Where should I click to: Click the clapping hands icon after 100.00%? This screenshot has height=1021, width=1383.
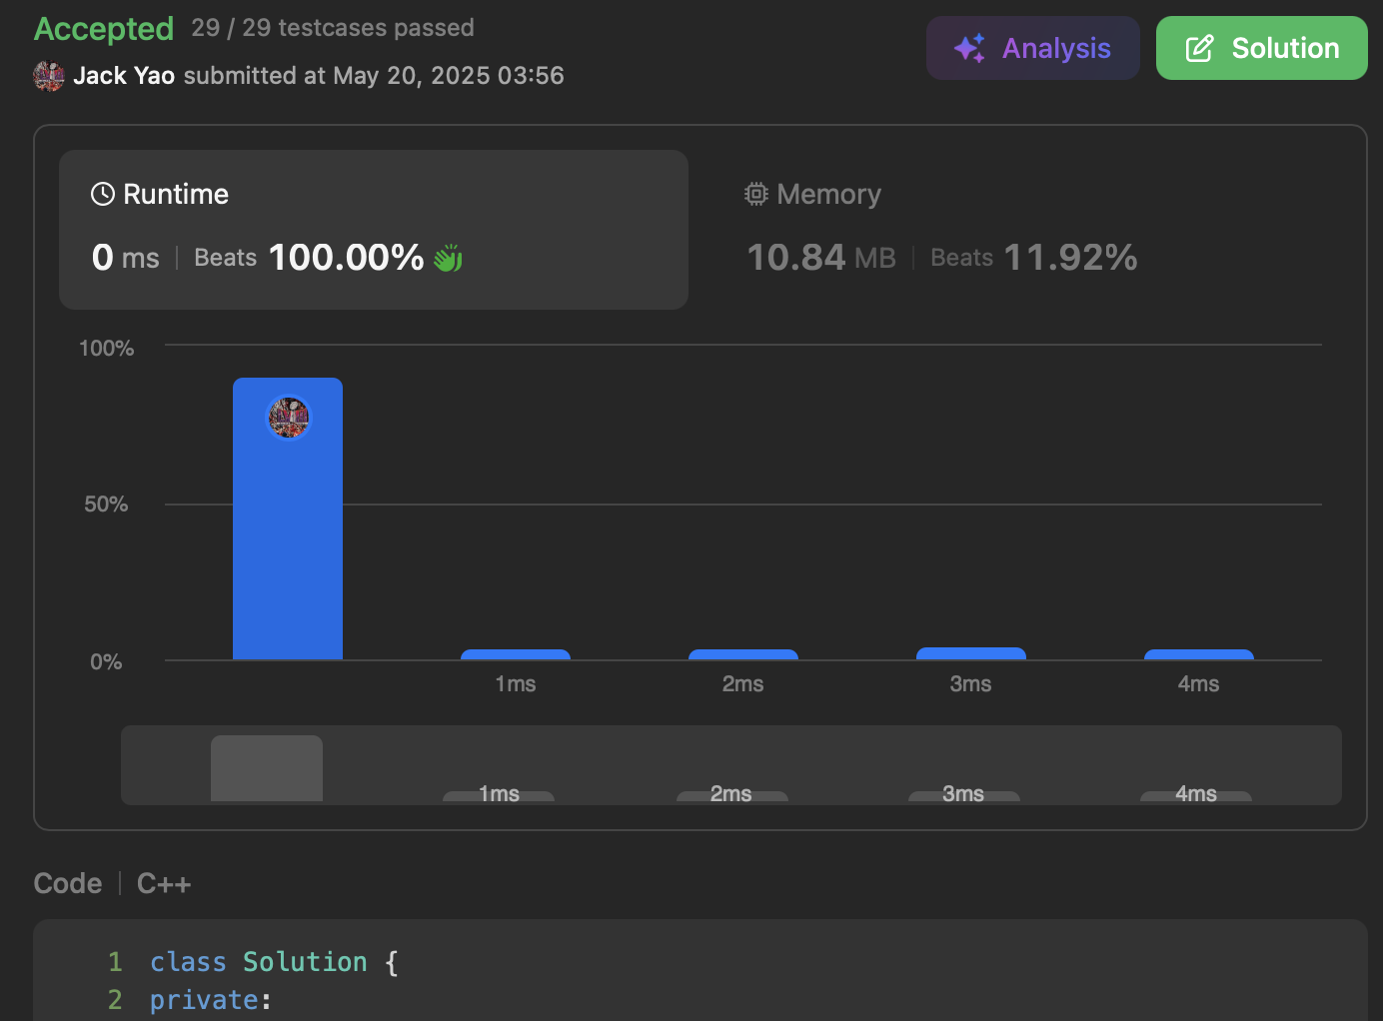449,258
